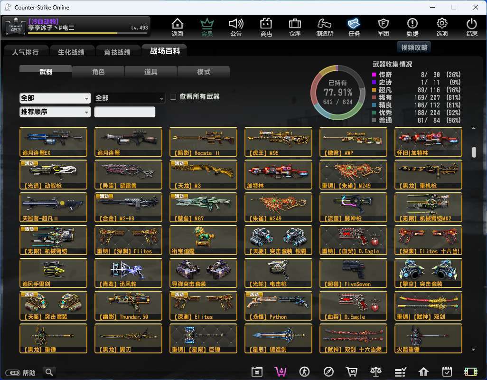Select the 天巡者-超凡II weapon card

[54, 207]
